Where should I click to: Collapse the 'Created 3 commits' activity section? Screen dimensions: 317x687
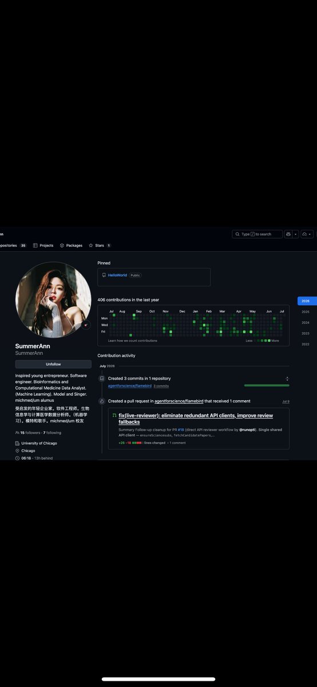pos(287,378)
